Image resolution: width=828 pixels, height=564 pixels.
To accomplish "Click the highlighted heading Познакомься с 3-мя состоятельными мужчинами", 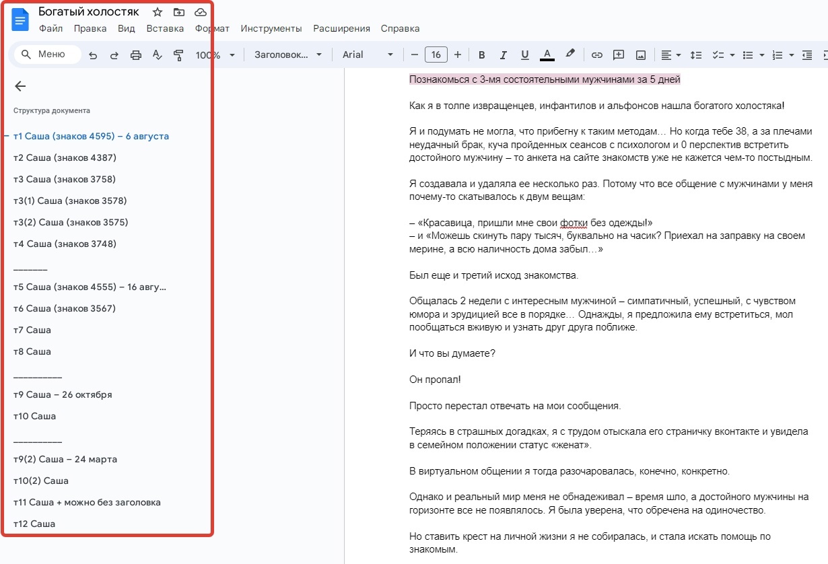I will pyautogui.click(x=545, y=79).
